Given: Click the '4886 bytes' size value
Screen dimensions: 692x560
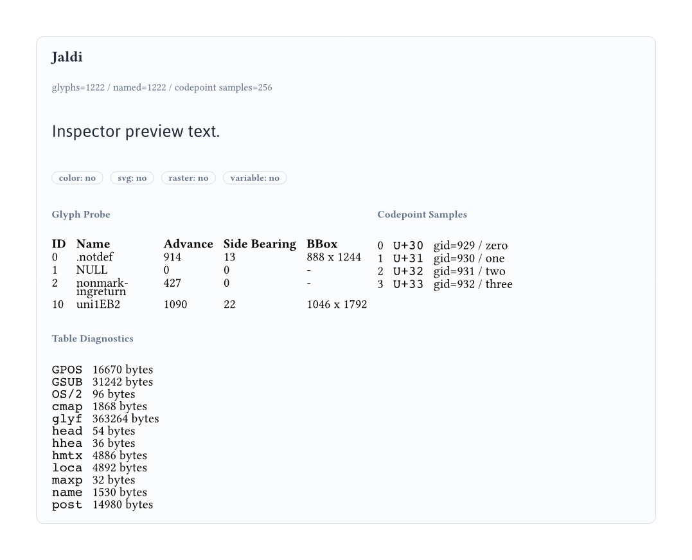Looking at the screenshot, I should 120,455.
